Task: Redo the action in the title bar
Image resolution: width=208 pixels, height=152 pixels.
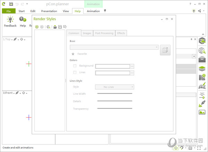Action: [x=23, y=4]
